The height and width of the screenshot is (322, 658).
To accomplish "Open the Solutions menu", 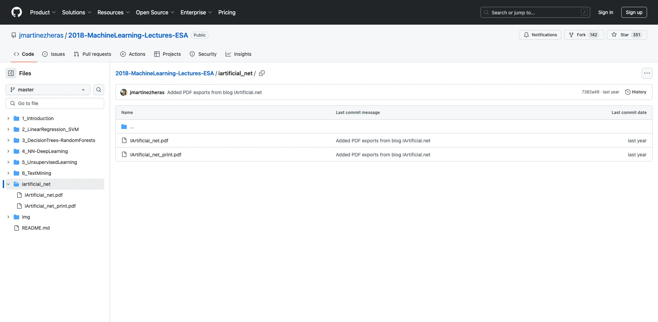I will coord(77,12).
